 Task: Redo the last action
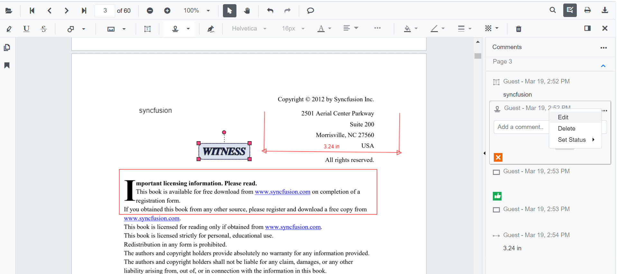pyautogui.click(x=287, y=11)
